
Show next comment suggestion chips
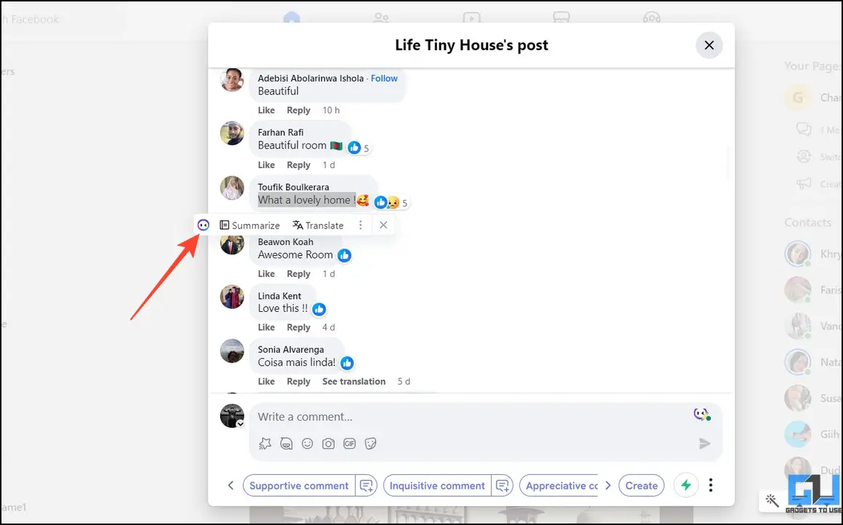(608, 485)
